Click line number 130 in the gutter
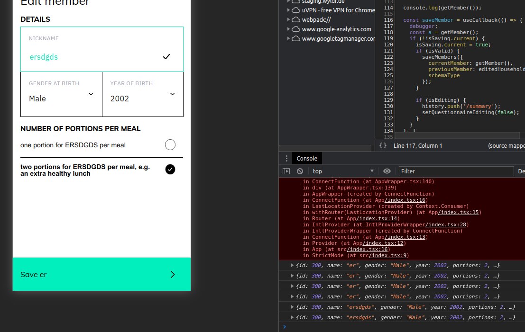 [388, 106]
